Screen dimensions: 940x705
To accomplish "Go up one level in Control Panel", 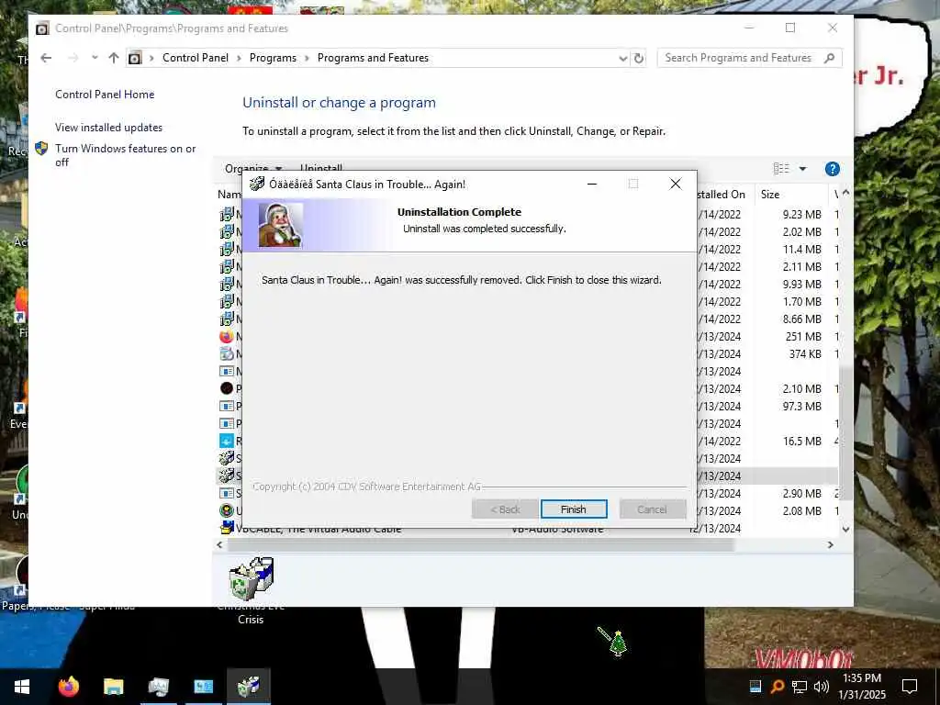I will pos(113,58).
